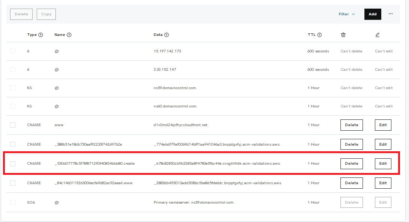Select checkbox for _388b51e18db CNAME record
This screenshot has height=222, width=409.
[13, 144]
